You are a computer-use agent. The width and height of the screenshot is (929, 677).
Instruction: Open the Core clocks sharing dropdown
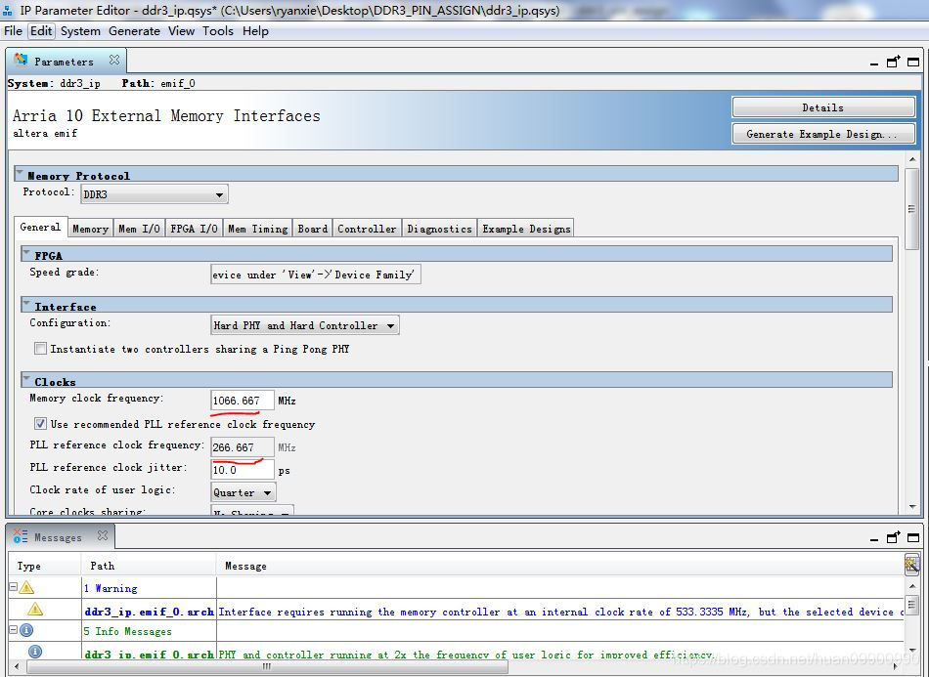point(252,511)
